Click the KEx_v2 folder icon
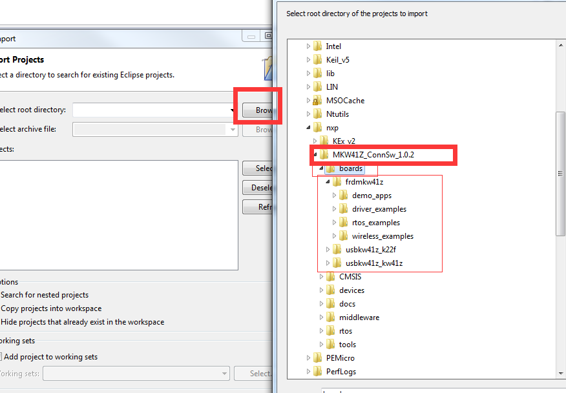This screenshot has width=566, height=393. (x=324, y=141)
